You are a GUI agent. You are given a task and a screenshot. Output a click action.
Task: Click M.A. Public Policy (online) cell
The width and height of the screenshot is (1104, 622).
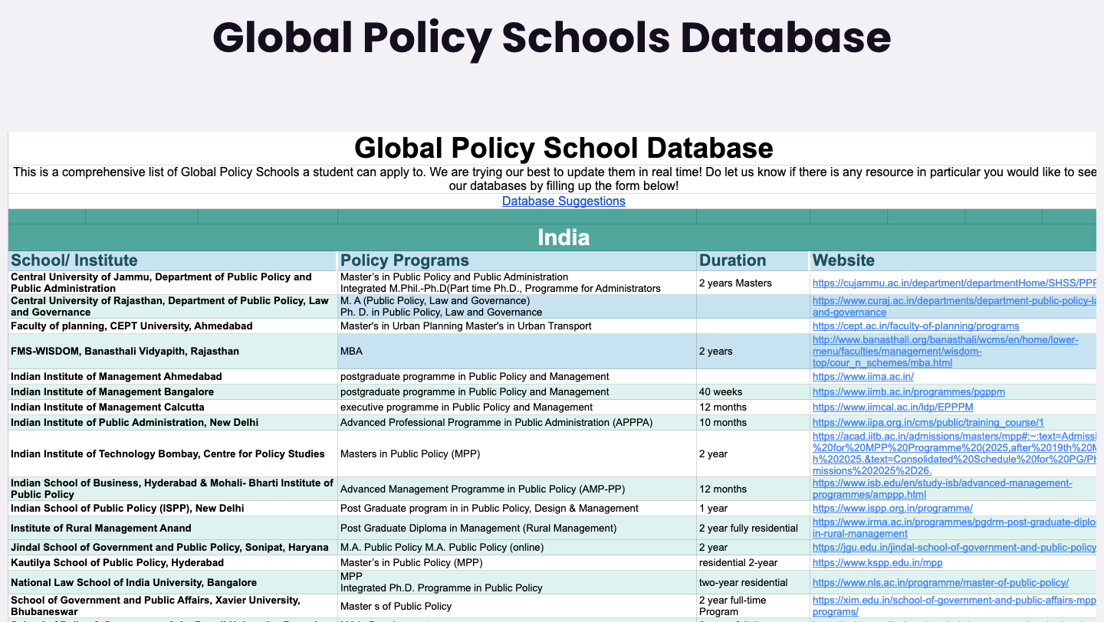coord(517,547)
